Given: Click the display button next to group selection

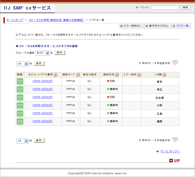Looking at the screenshot, I should (60, 53).
